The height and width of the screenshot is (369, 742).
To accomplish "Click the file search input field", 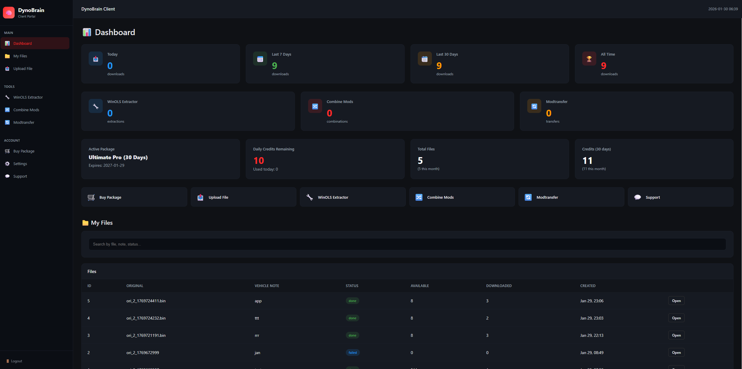I will point(407,244).
